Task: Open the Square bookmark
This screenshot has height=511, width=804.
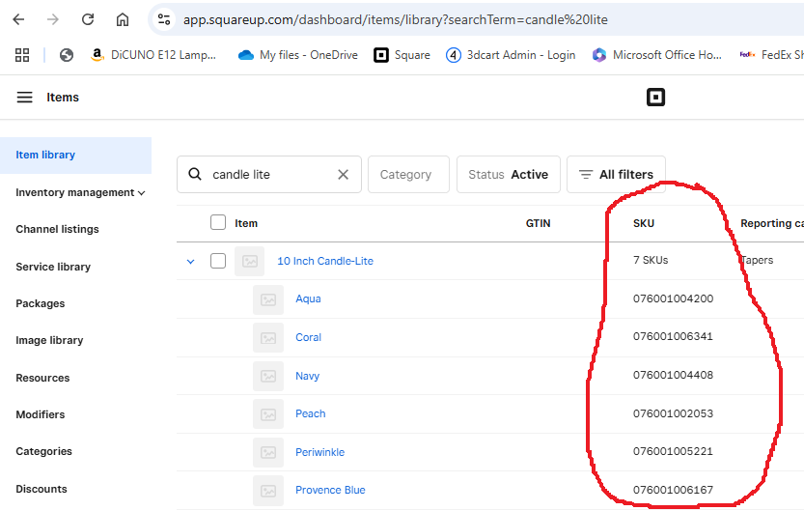Action: click(402, 55)
